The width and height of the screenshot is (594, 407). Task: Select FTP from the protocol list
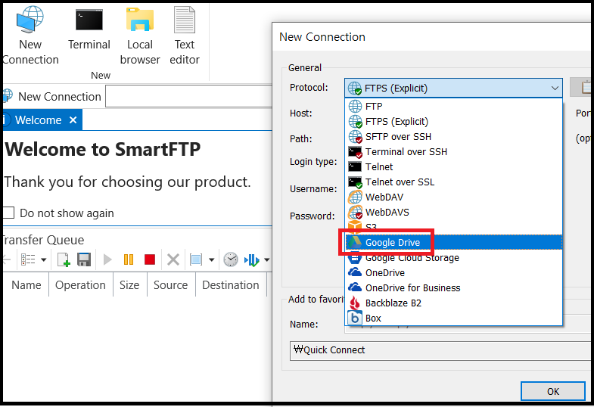pos(453,107)
